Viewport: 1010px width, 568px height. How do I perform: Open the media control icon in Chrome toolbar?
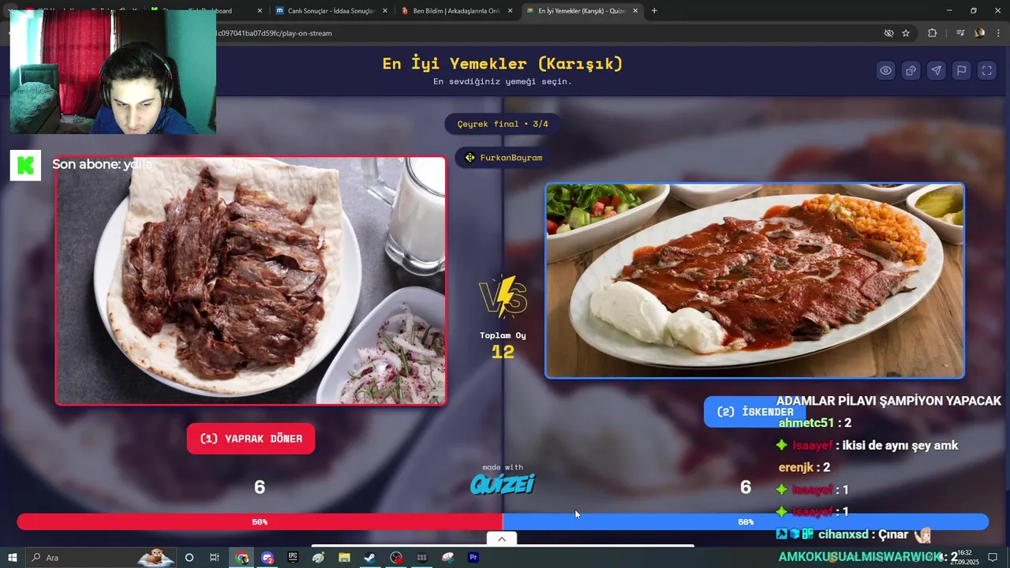pyautogui.click(x=960, y=33)
